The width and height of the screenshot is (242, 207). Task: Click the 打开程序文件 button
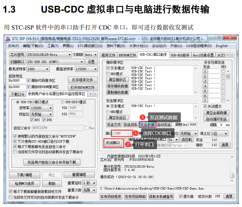coord(83,80)
